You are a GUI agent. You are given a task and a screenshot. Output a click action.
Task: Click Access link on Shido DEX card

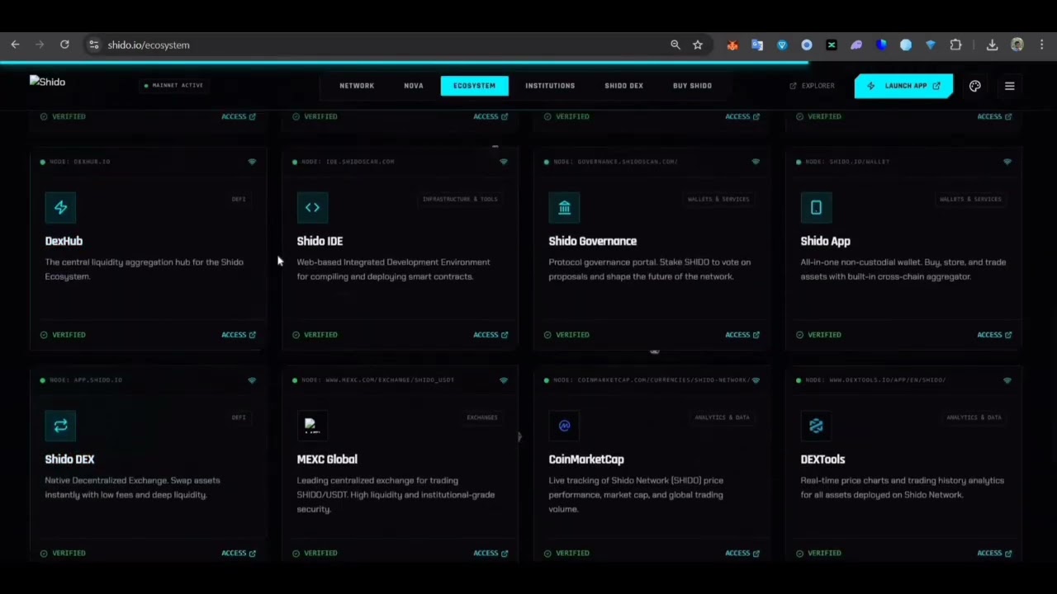click(x=239, y=554)
